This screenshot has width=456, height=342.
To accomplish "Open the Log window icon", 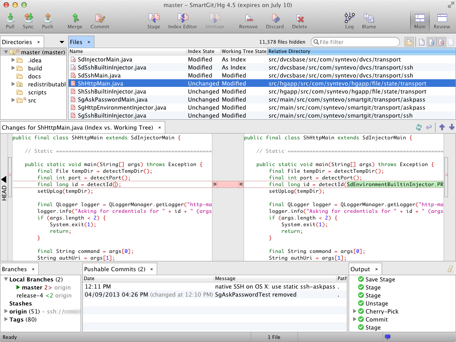I will coord(349,20).
